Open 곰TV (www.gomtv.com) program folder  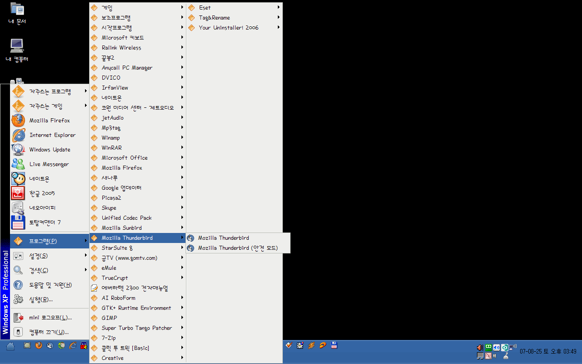[x=138, y=258]
